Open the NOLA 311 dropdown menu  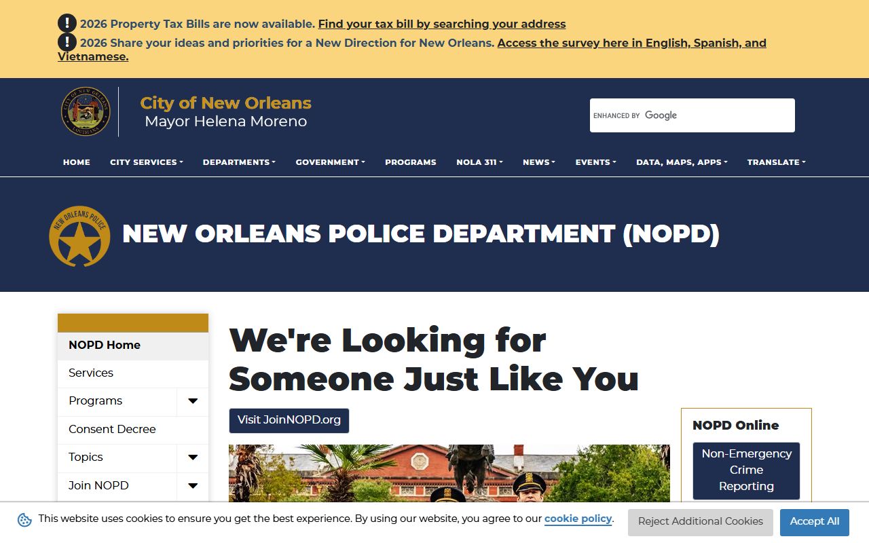479,162
